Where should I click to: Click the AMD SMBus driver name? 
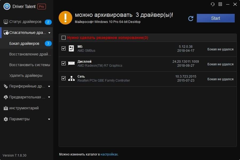[x=86, y=51]
